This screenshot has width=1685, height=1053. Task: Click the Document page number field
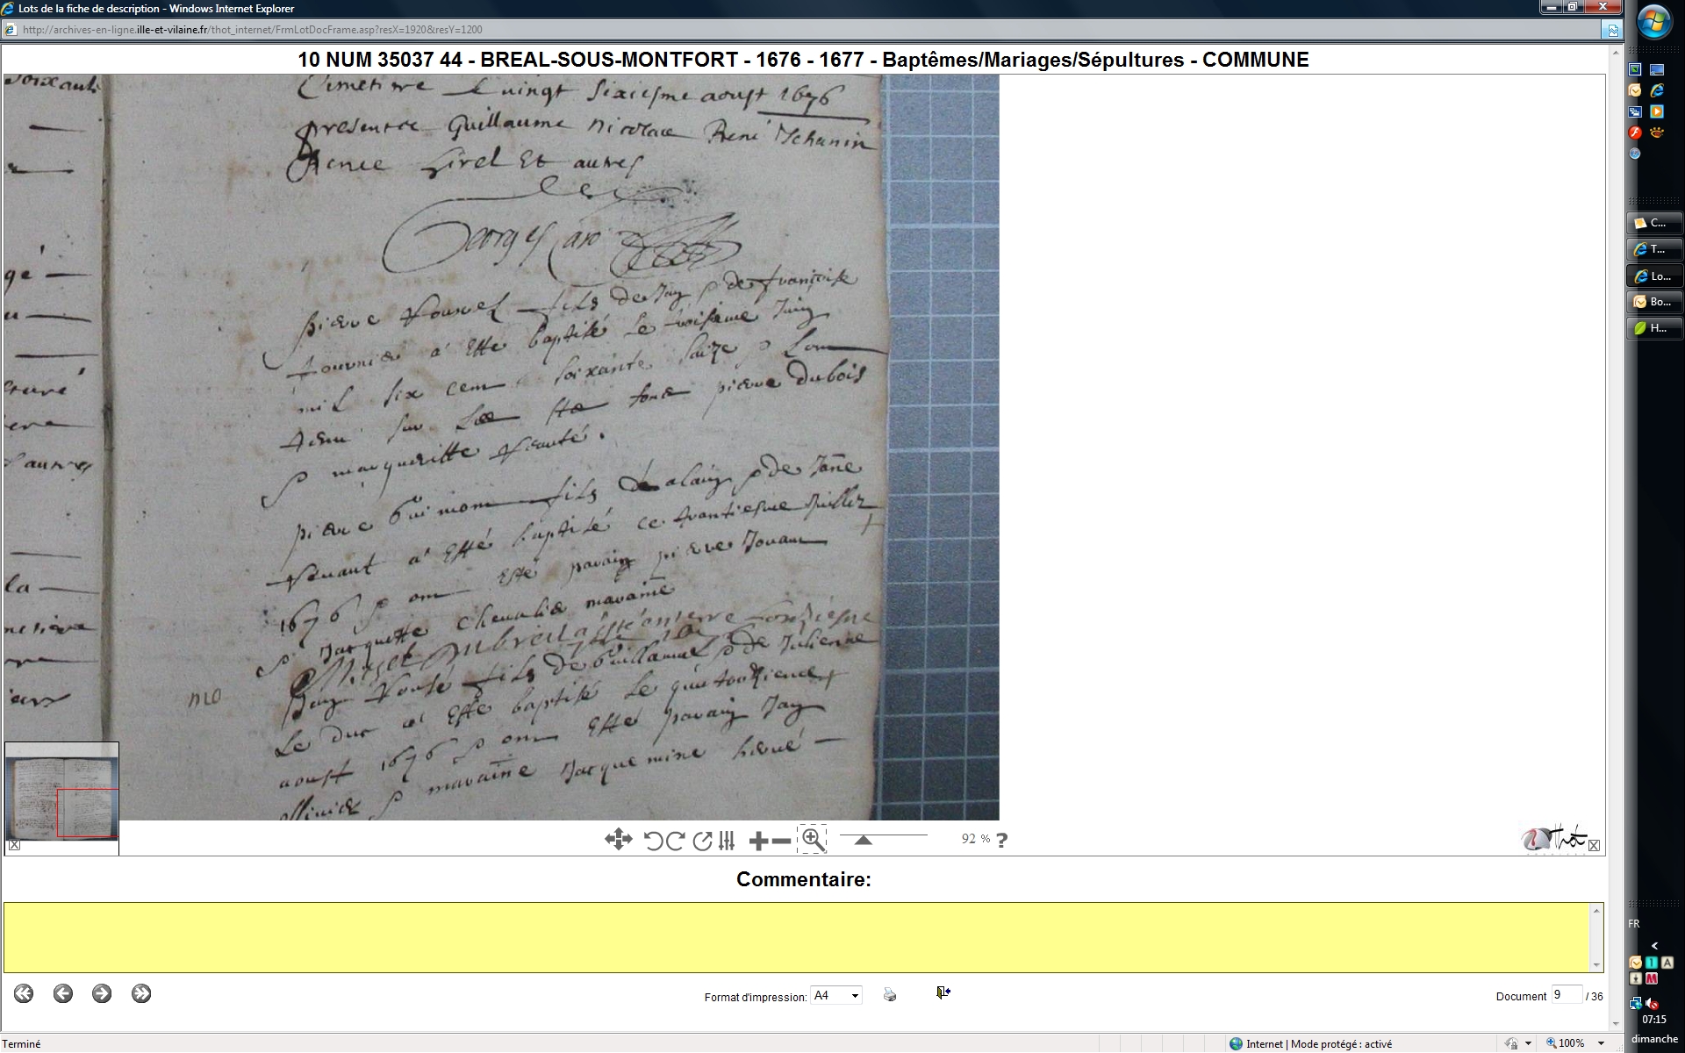(x=1566, y=995)
